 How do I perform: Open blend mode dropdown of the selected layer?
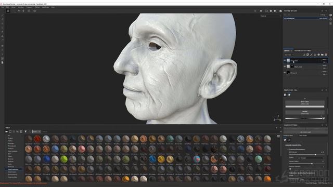coord(325,59)
